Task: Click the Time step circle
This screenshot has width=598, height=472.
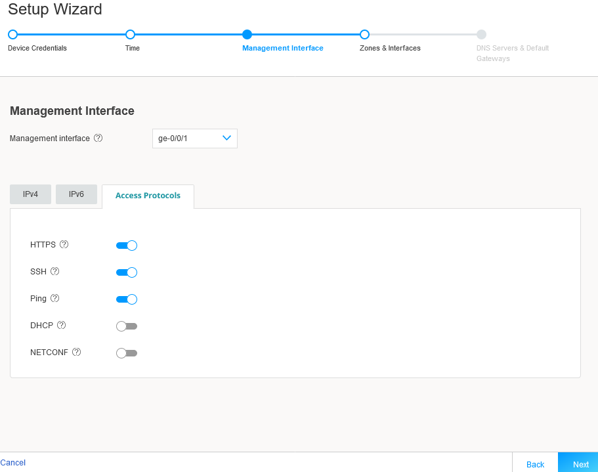Action: coord(130,34)
